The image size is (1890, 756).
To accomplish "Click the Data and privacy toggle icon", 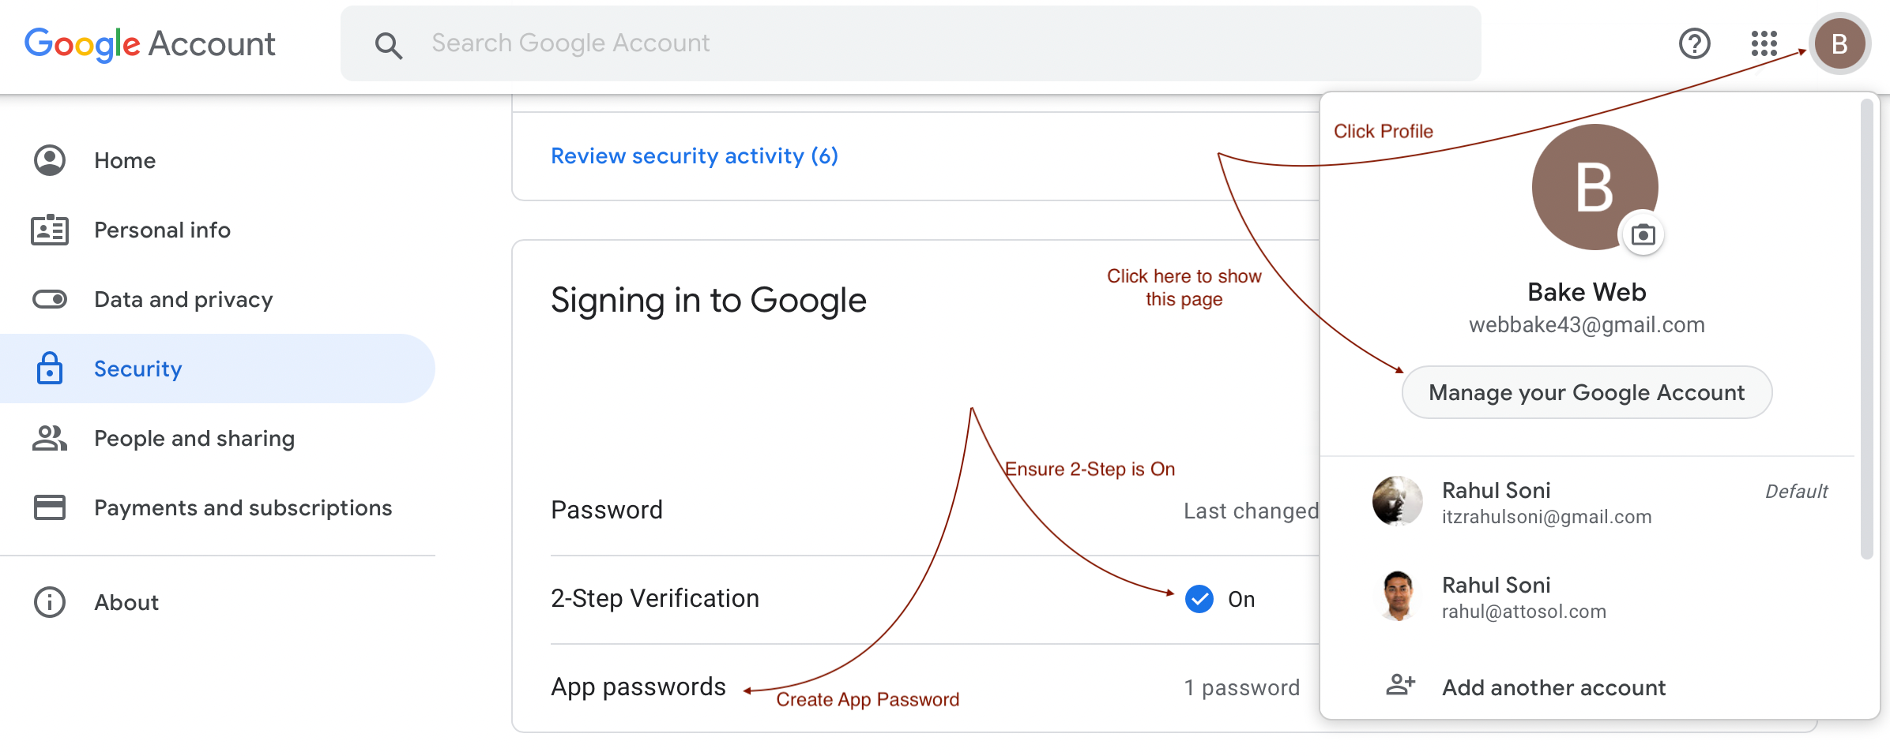I will point(50,299).
